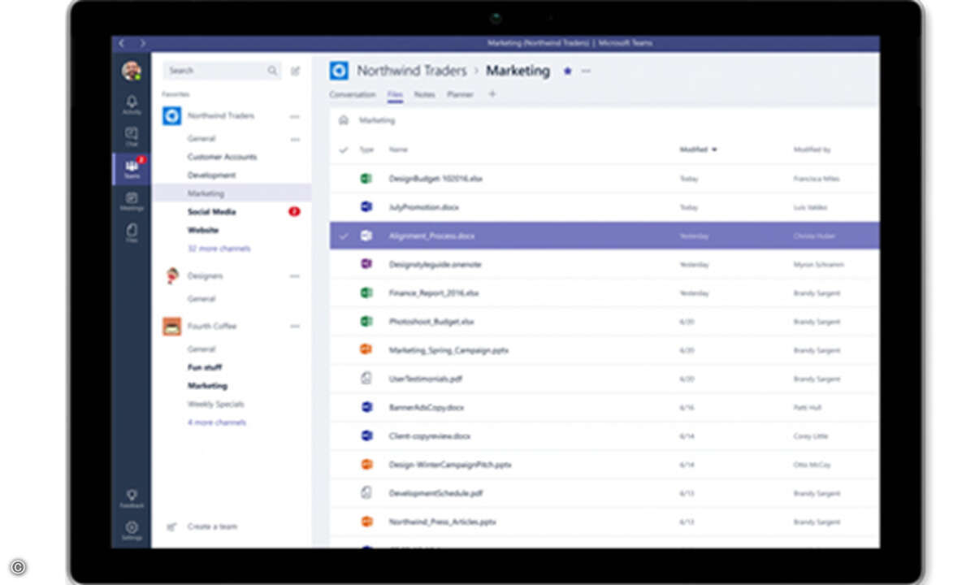Open the Notes tab
The height and width of the screenshot is (585, 975).
(424, 95)
